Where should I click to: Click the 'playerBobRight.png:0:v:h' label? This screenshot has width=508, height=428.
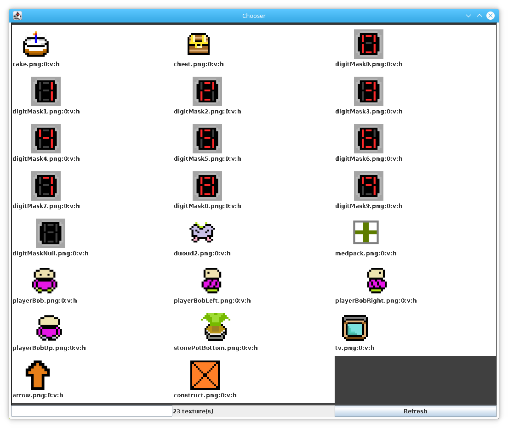[376, 300]
